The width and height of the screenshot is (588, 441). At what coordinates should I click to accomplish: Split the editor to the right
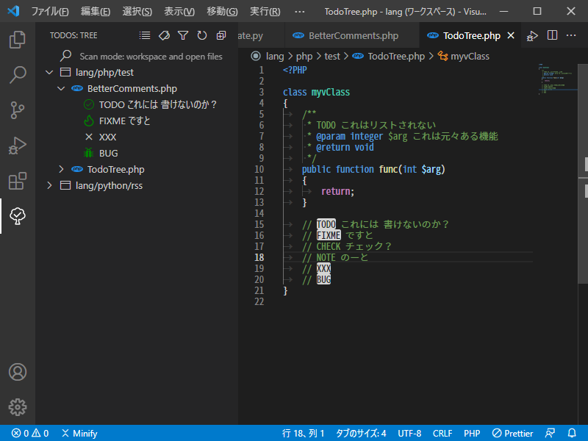[x=552, y=35]
